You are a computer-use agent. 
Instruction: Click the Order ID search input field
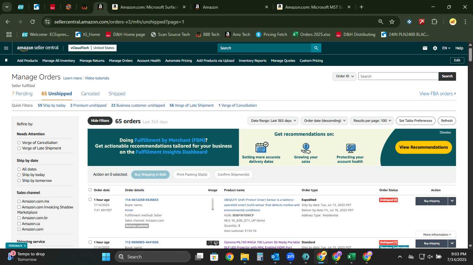[398, 76]
